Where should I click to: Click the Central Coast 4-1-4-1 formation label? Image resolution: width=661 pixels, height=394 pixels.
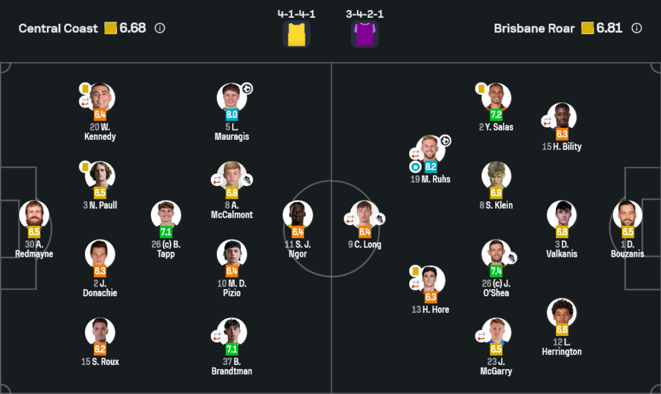296,13
